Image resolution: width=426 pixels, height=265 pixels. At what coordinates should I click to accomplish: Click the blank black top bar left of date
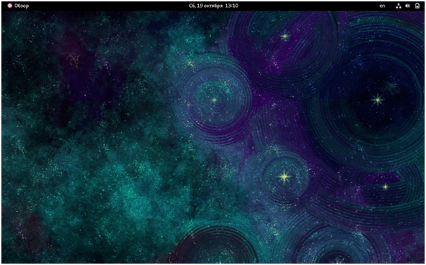pos(109,6)
